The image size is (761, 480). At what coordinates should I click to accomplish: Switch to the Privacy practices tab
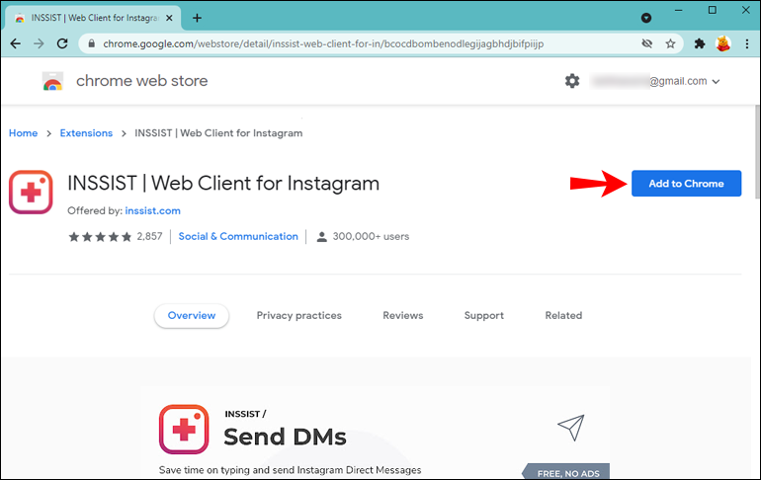pyautogui.click(x=298, y=316)
